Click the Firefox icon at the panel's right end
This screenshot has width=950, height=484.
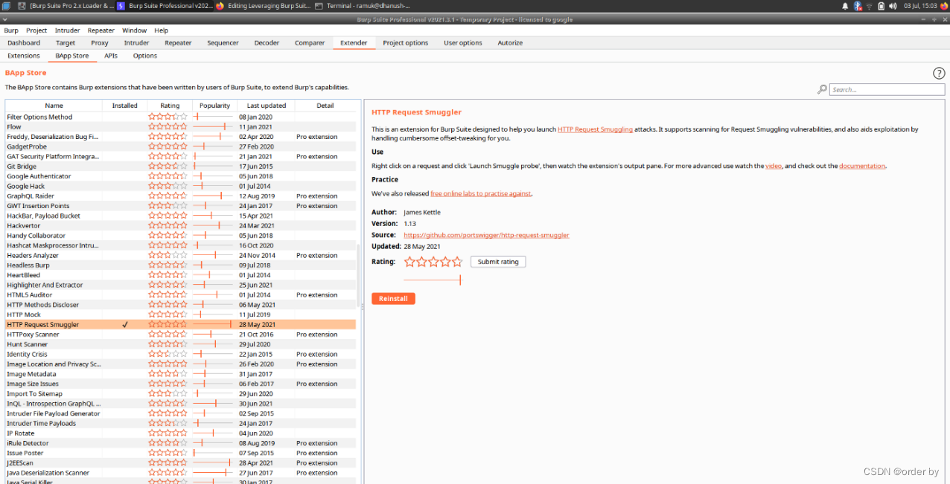(944, 6)
